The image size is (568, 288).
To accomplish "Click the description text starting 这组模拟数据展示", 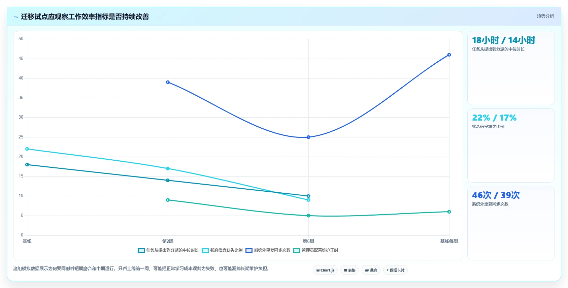I will click(x=142, y=269).
